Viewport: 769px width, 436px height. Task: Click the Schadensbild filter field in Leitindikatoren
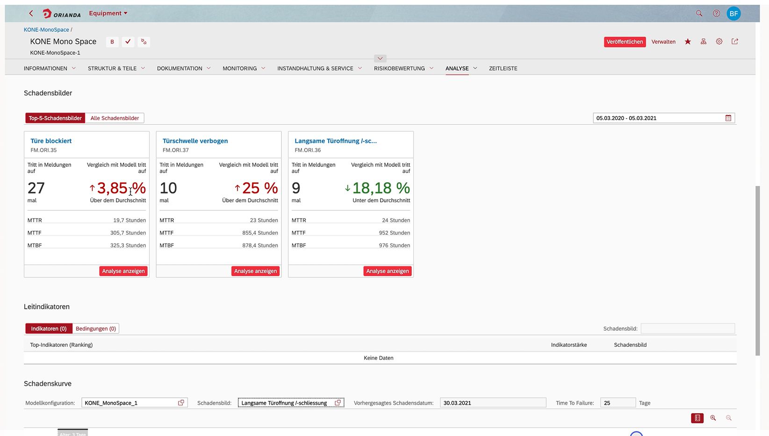[x=688, y=329]
